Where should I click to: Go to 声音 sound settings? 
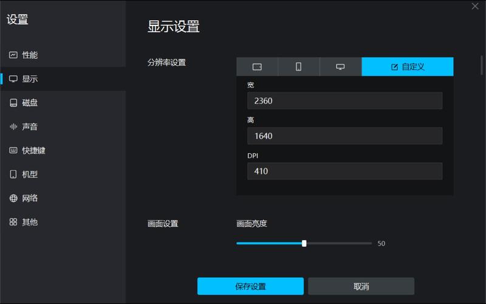[63, 126]
